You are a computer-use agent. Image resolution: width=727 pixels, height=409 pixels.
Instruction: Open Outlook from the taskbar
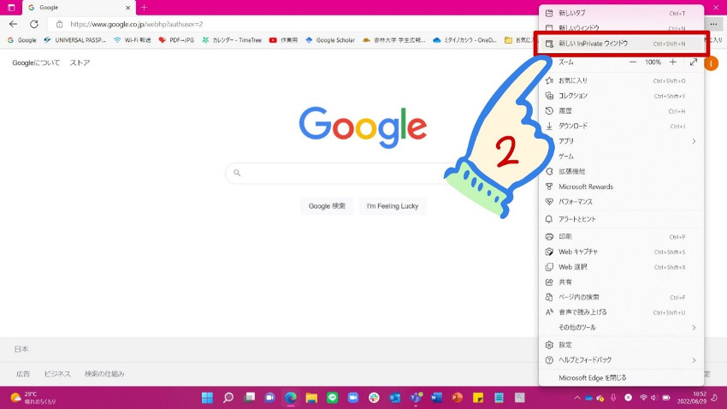coord(394,398)
